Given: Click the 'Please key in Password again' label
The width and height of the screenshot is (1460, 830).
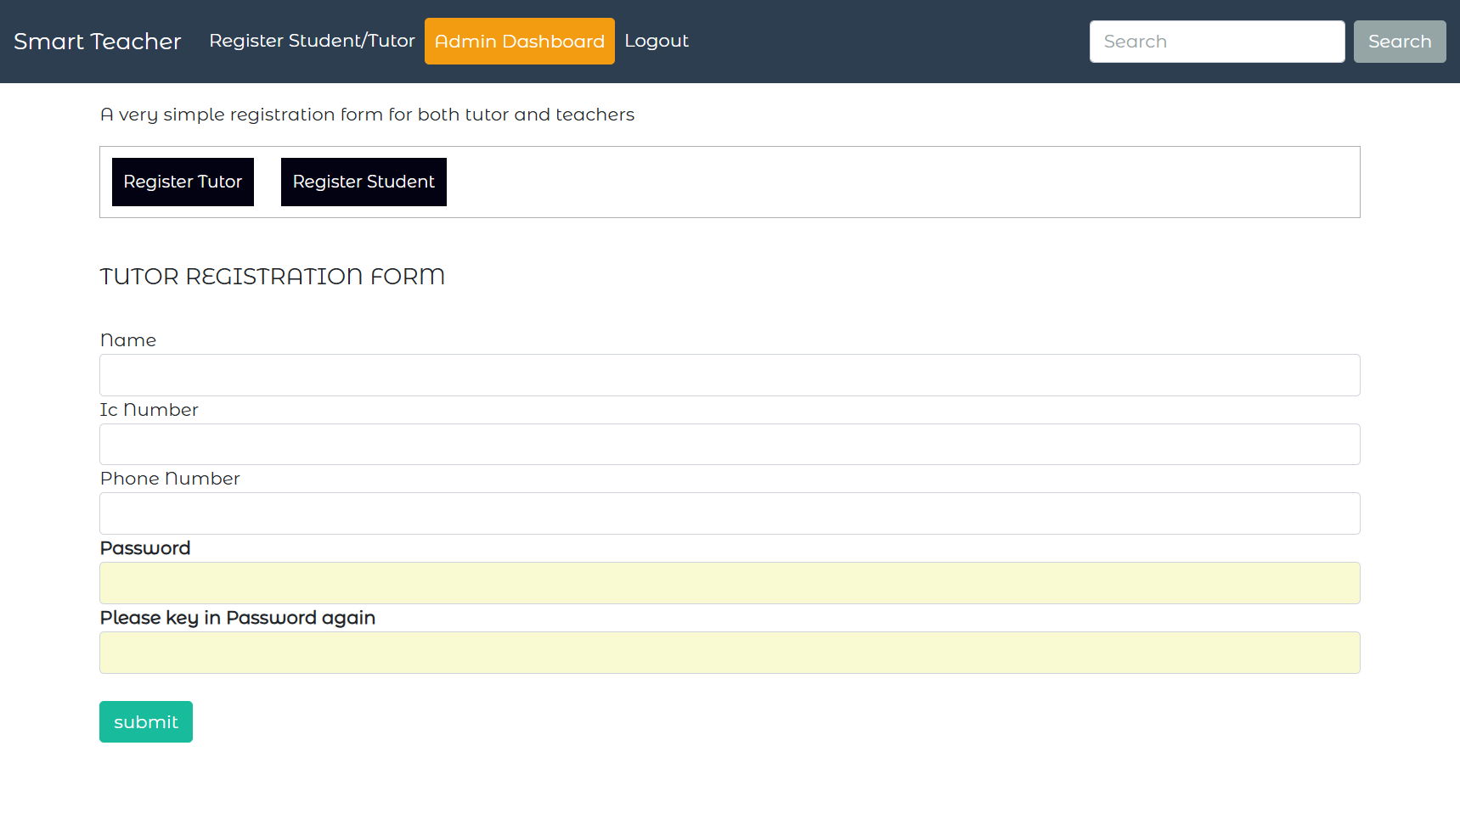Looking at the screenshot, I should tap(238, 618).
